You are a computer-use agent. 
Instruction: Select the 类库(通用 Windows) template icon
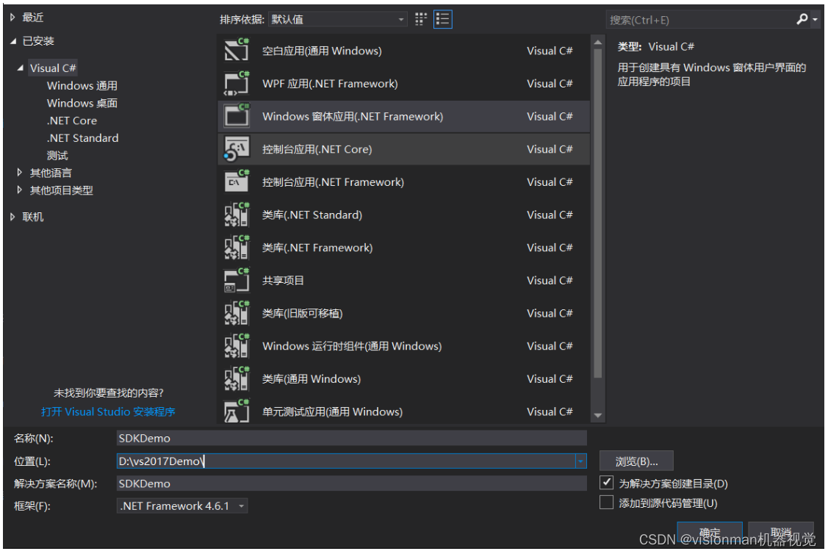(236, 378)
